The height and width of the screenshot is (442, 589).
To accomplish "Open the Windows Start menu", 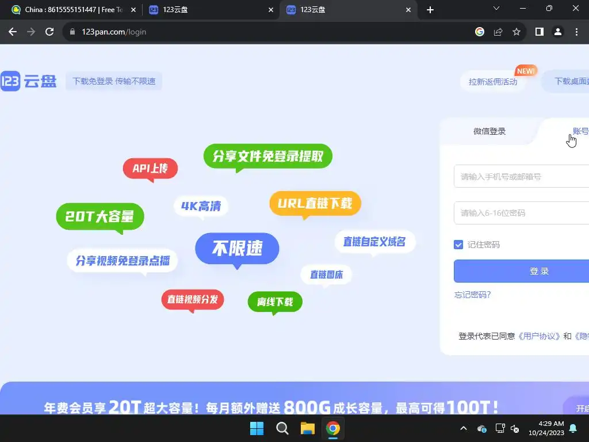I will tap(257, 428).
